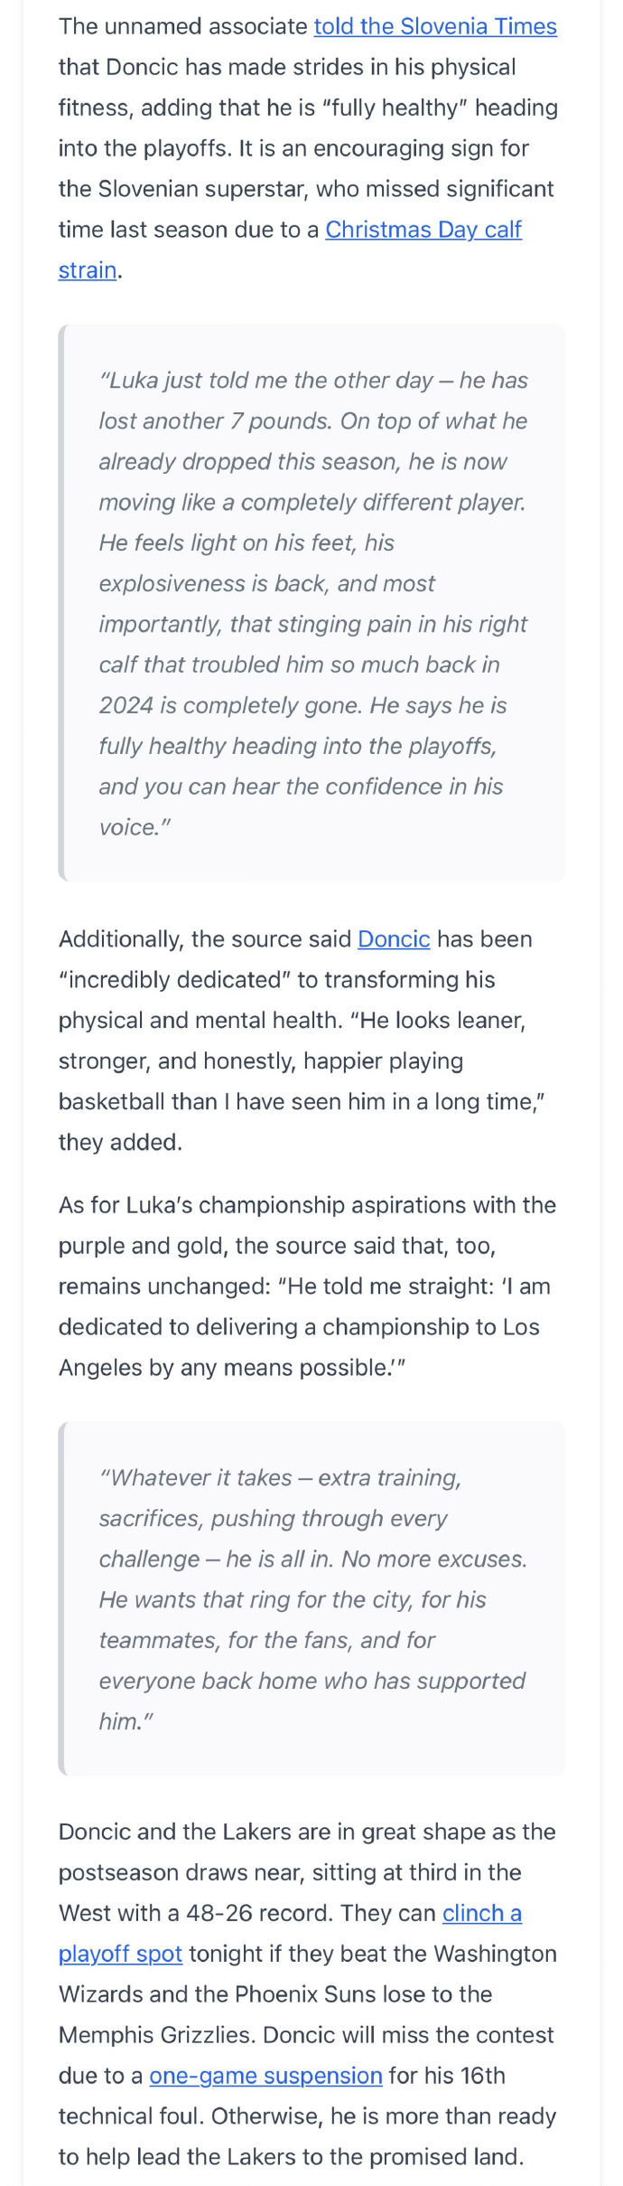Click the gray left bar of the second blockquote

(x=62, y=1599)
